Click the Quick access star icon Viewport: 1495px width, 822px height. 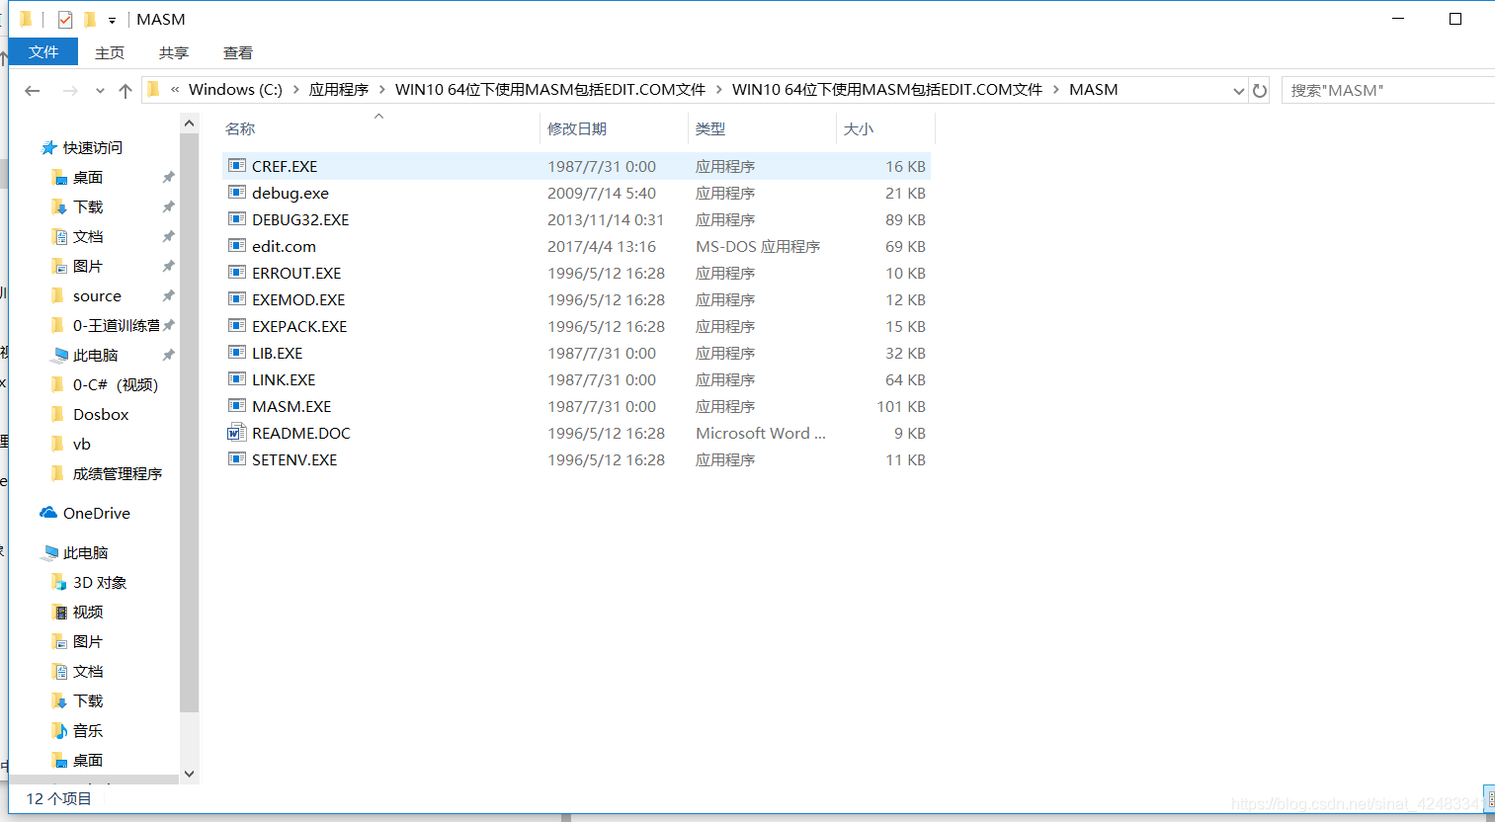[x=48, y=148]
